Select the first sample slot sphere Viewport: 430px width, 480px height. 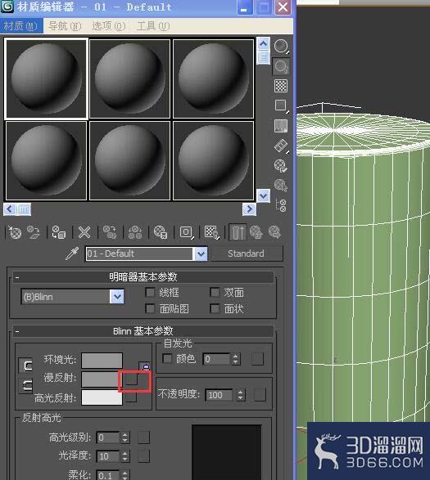click(47, 79)
